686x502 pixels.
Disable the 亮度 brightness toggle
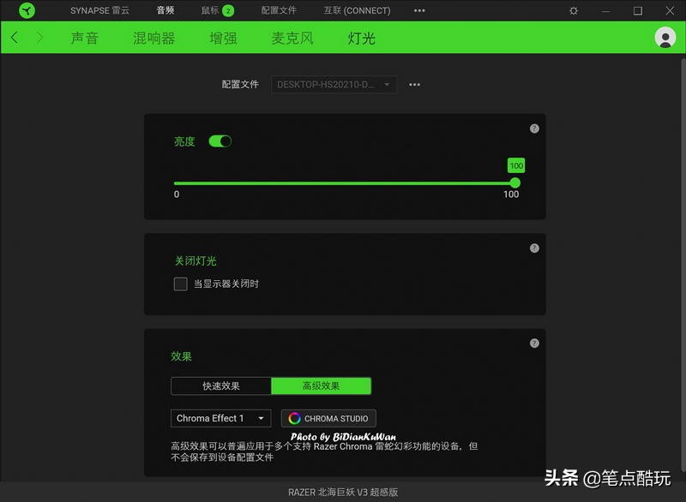click(x=220, y=140)
